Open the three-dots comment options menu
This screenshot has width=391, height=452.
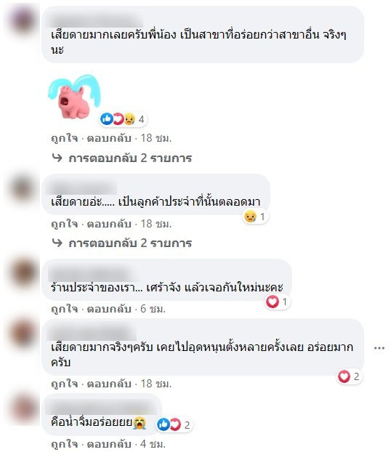pos(379,348)
